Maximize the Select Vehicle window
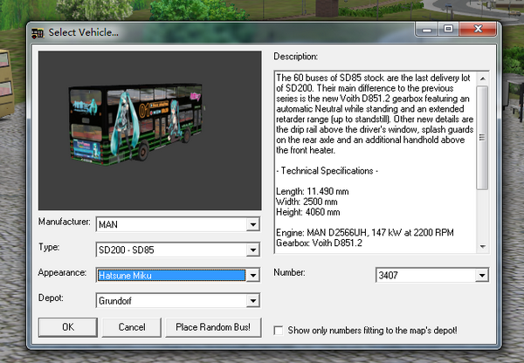 tap(448, 30)
